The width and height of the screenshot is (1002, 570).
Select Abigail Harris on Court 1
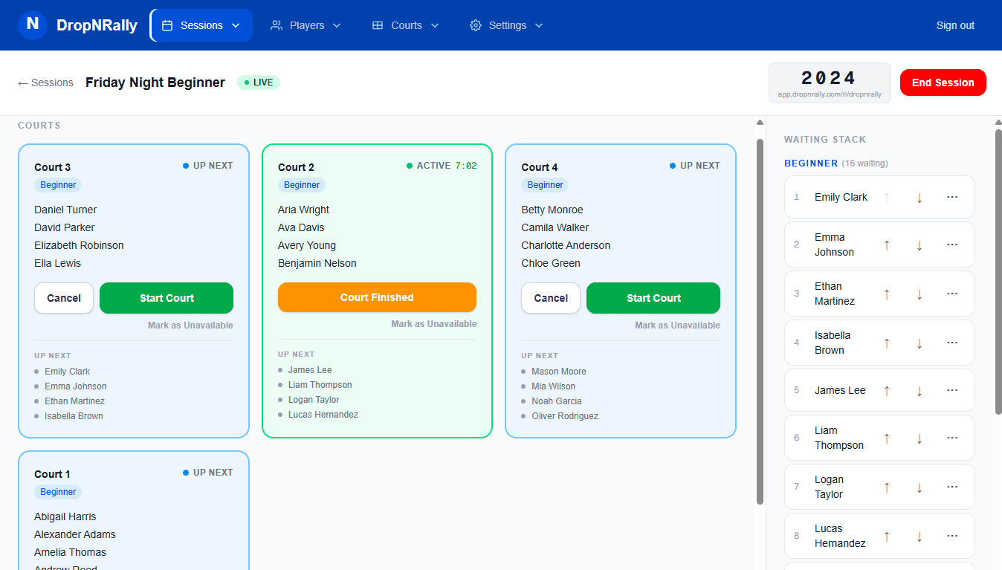click(x=65, y=516)
